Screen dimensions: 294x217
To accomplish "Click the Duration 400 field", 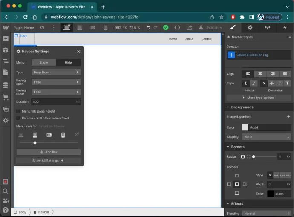I will point(56,101).
